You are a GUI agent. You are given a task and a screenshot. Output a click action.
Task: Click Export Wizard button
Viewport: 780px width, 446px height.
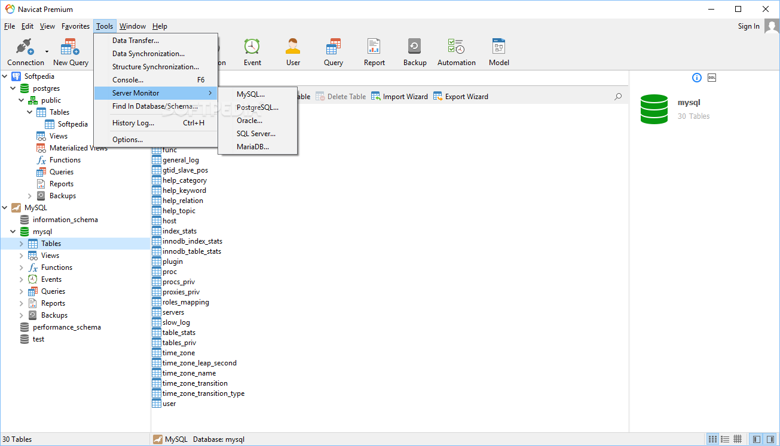(461, 96)
